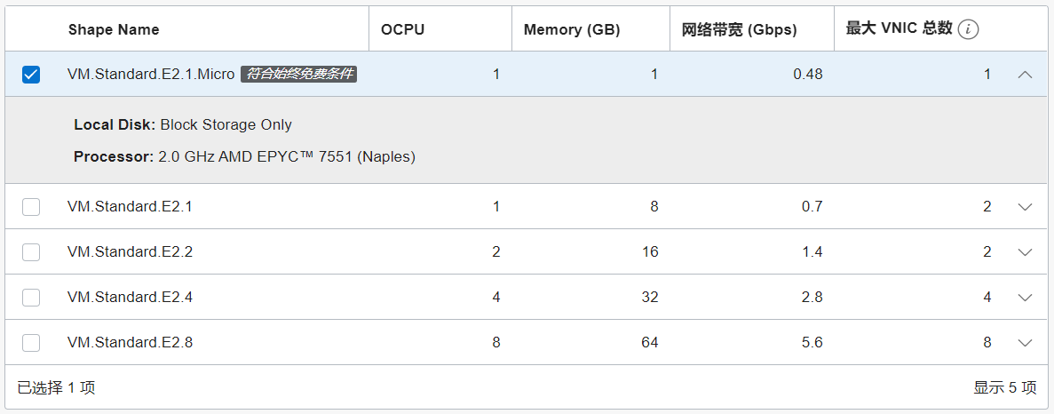Image resolution: width=1054 pixels, height=414 pixels.
Task: Click the 符合始终免费条件 badge
Action: 298,74
